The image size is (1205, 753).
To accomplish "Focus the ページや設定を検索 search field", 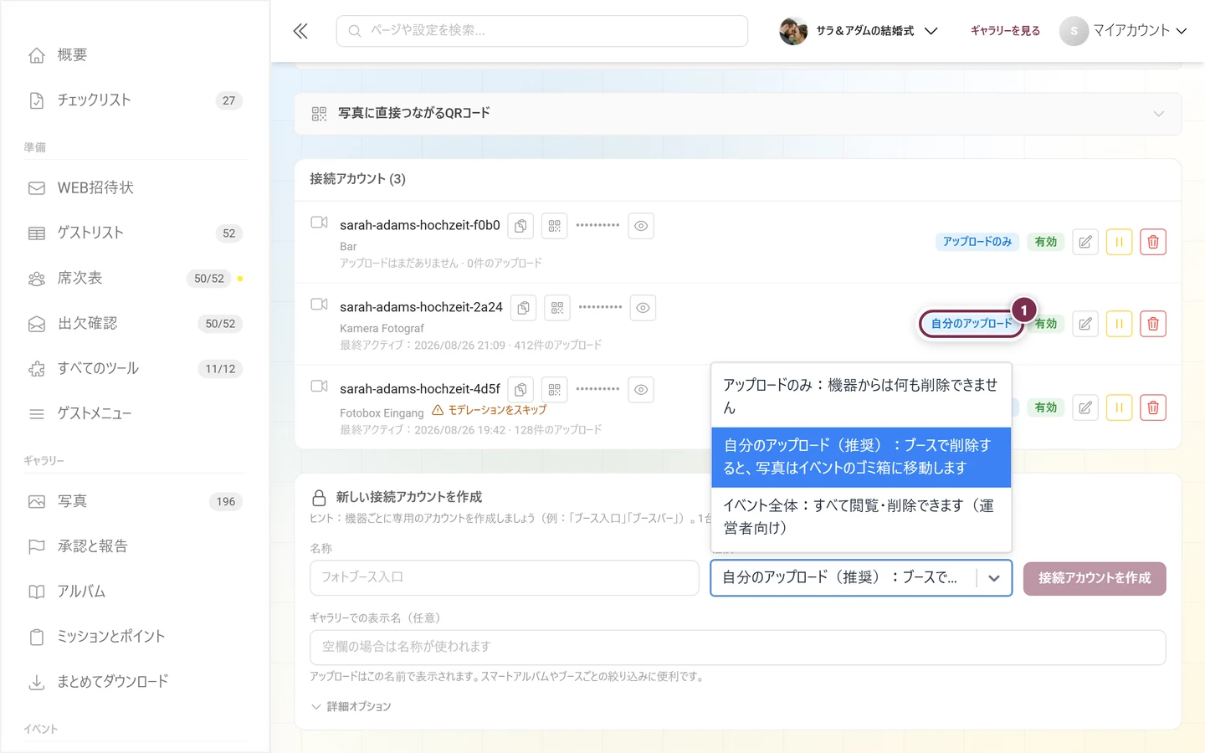I will [542, 31].
